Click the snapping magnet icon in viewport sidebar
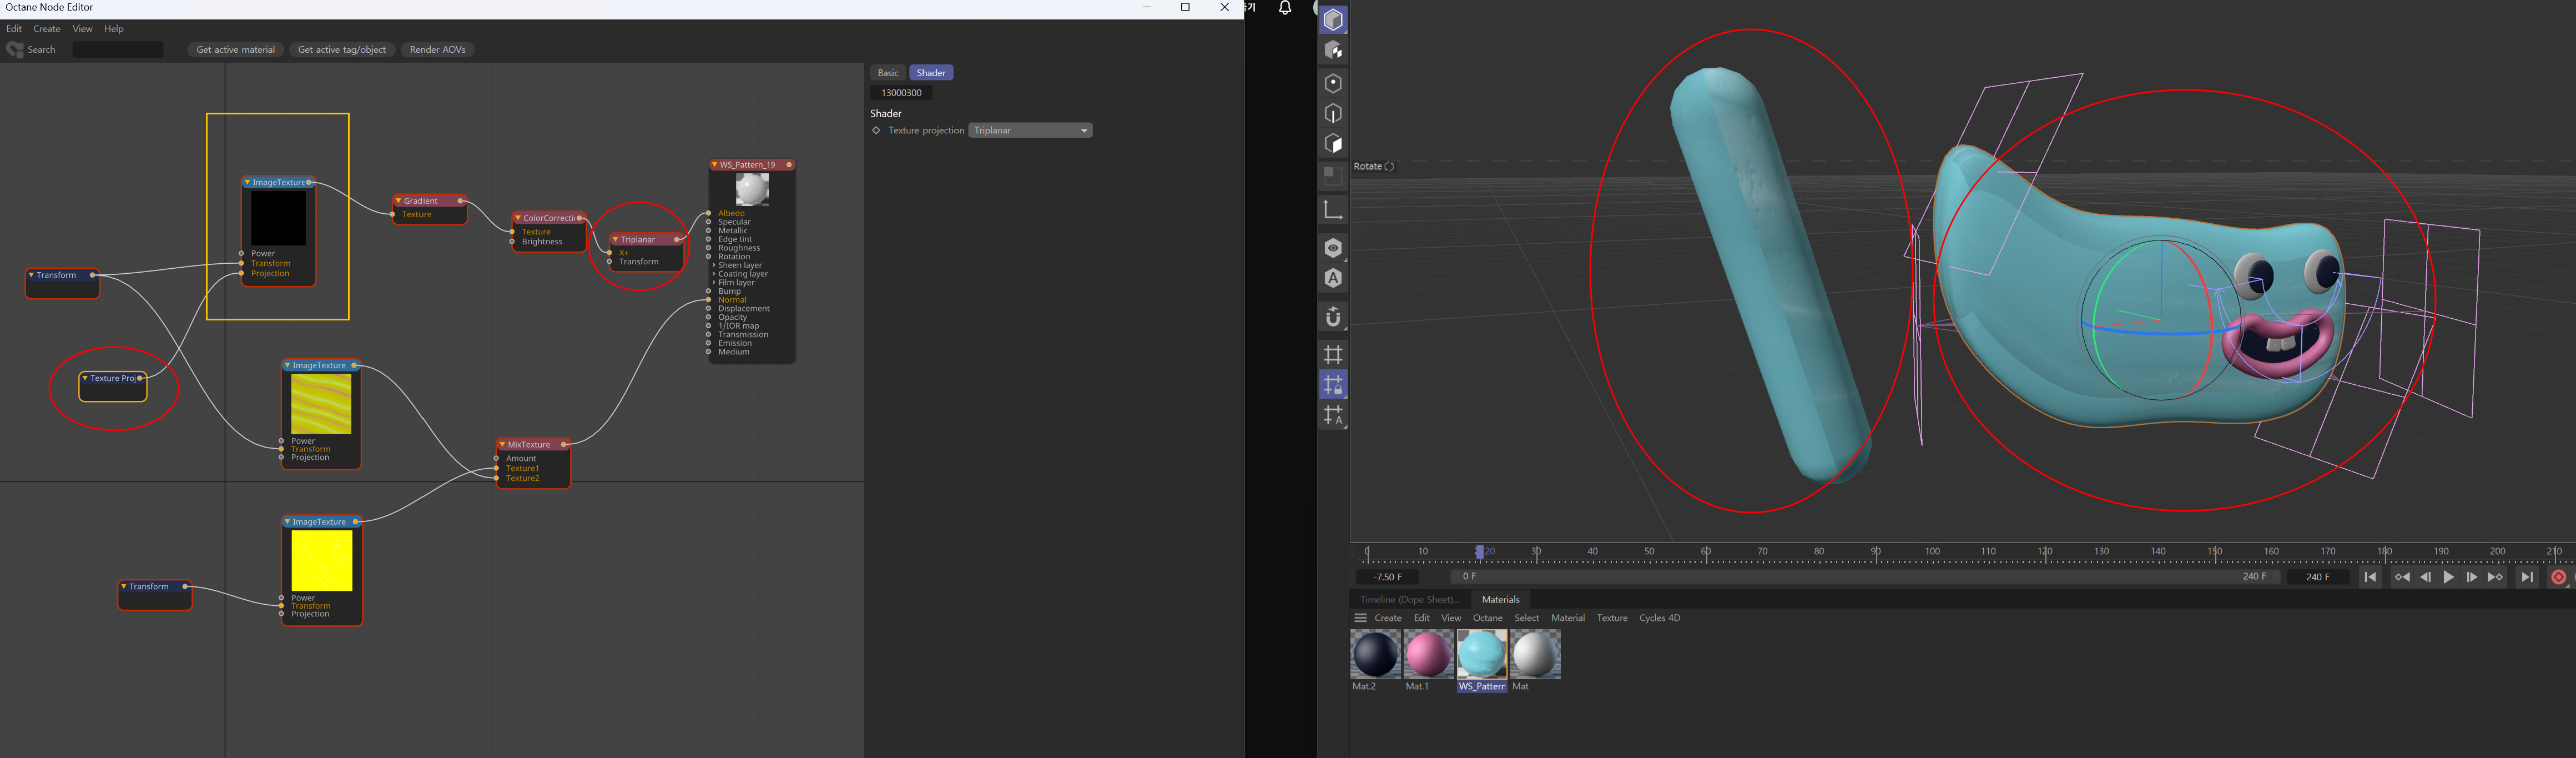 click(x=1333, y=317)
